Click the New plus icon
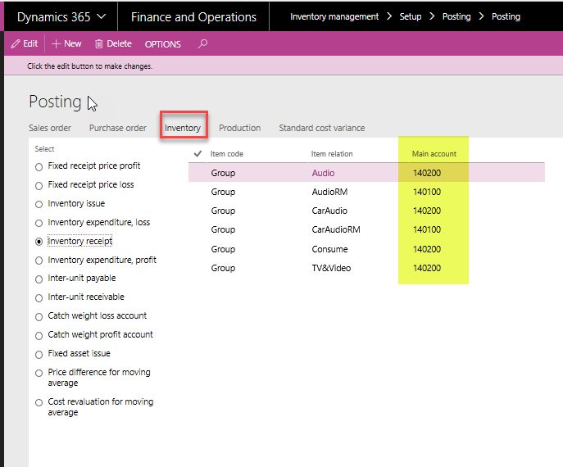The height and width of the screenshot is (467, 563). coord(57,44)
